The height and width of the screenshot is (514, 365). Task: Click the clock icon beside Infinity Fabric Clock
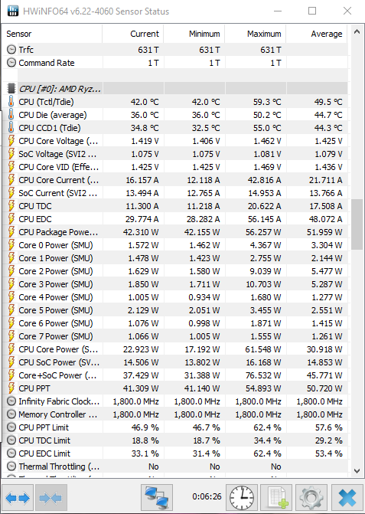(11, 401)
